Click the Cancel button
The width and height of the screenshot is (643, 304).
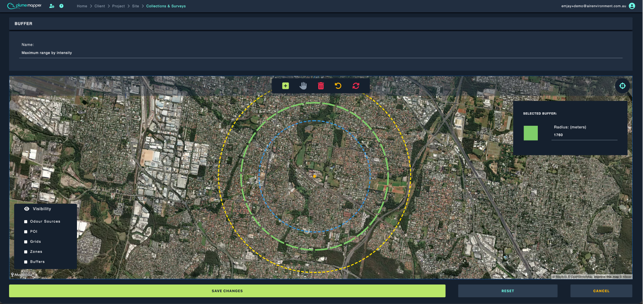tap(601, 291)
